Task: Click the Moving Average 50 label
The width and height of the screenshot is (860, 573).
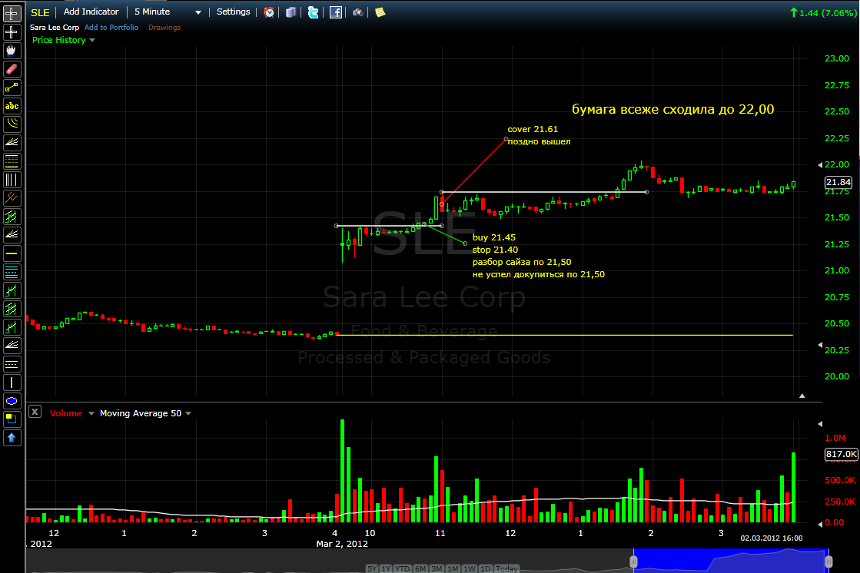Action: pyautogui.click(x=141, y=413)
